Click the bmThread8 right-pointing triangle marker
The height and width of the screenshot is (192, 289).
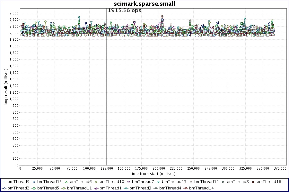pos(223,182)
